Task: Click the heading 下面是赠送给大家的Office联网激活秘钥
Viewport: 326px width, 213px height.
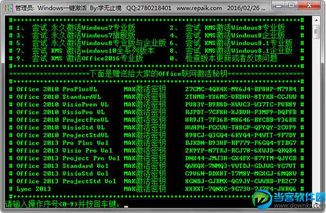Action: (x=159, y=74)
